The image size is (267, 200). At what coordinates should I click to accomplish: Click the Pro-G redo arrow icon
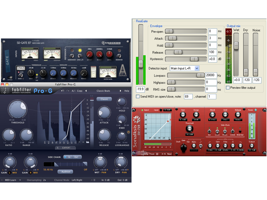click(x=68, y=91)
